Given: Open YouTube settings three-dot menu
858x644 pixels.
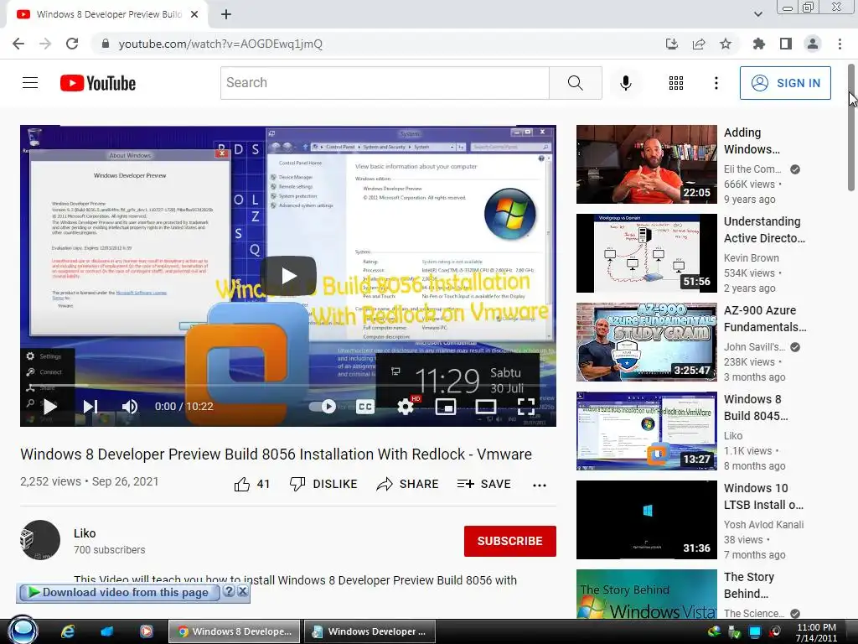Looking at the screenshot, I should pyautogui.click(x=716, y=83).
